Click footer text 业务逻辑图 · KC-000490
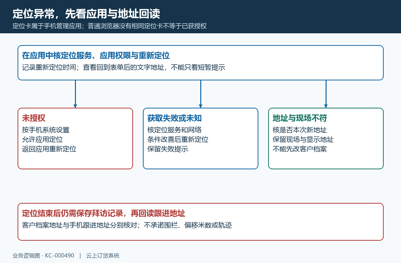The width and height of the screenshot is (401, 263). [x=43, y=255]
